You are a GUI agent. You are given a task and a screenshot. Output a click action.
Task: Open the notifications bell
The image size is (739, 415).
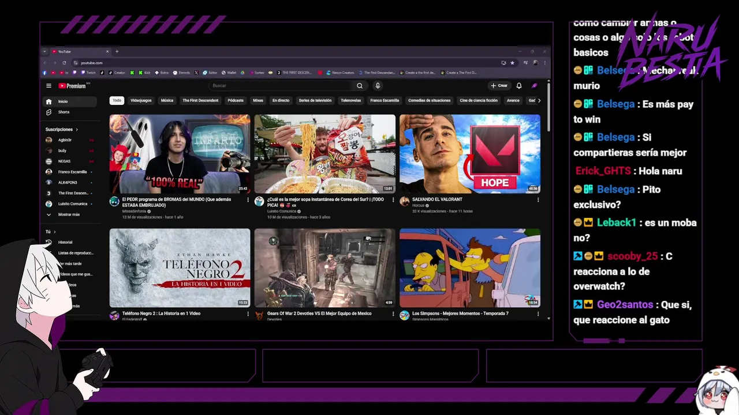tap(519, 86)
